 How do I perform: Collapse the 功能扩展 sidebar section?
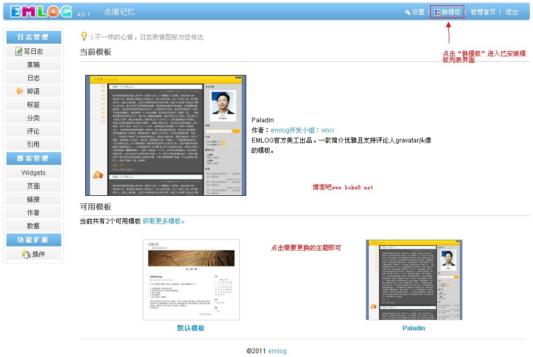pyautogui.click(x=34, y=240)
